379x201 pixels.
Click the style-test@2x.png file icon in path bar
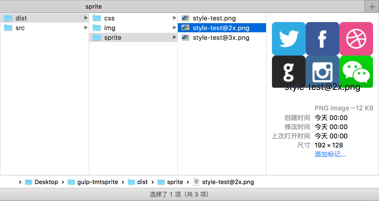[197, 182]
